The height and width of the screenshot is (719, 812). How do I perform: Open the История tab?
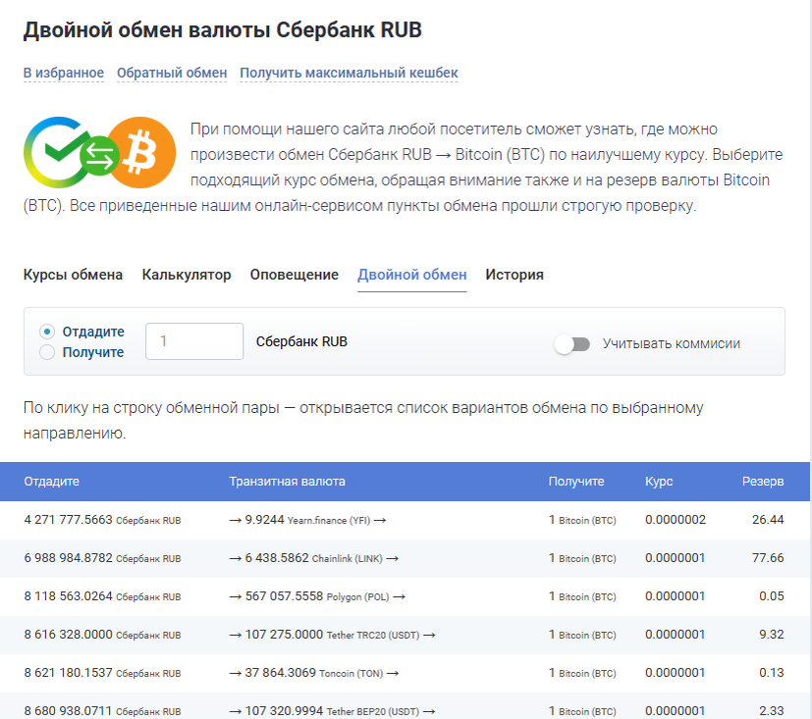tap(513, 275)
